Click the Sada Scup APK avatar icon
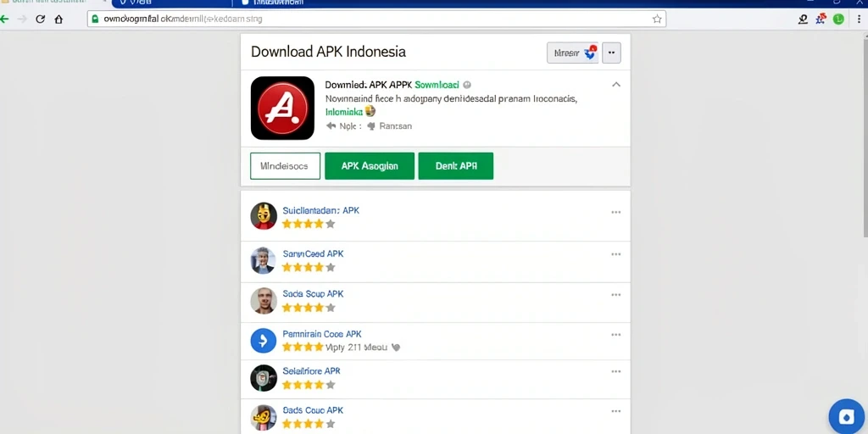The image size is (868, 434). 264,301
